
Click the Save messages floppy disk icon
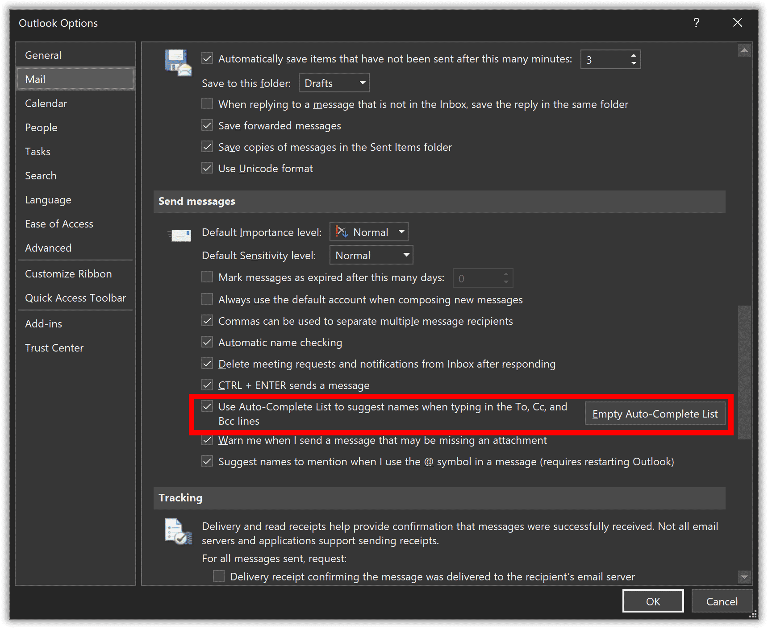coord(179,63)
